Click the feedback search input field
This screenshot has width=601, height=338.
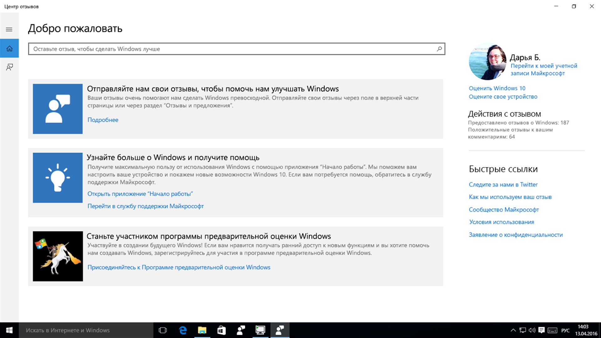pos(232,49)
